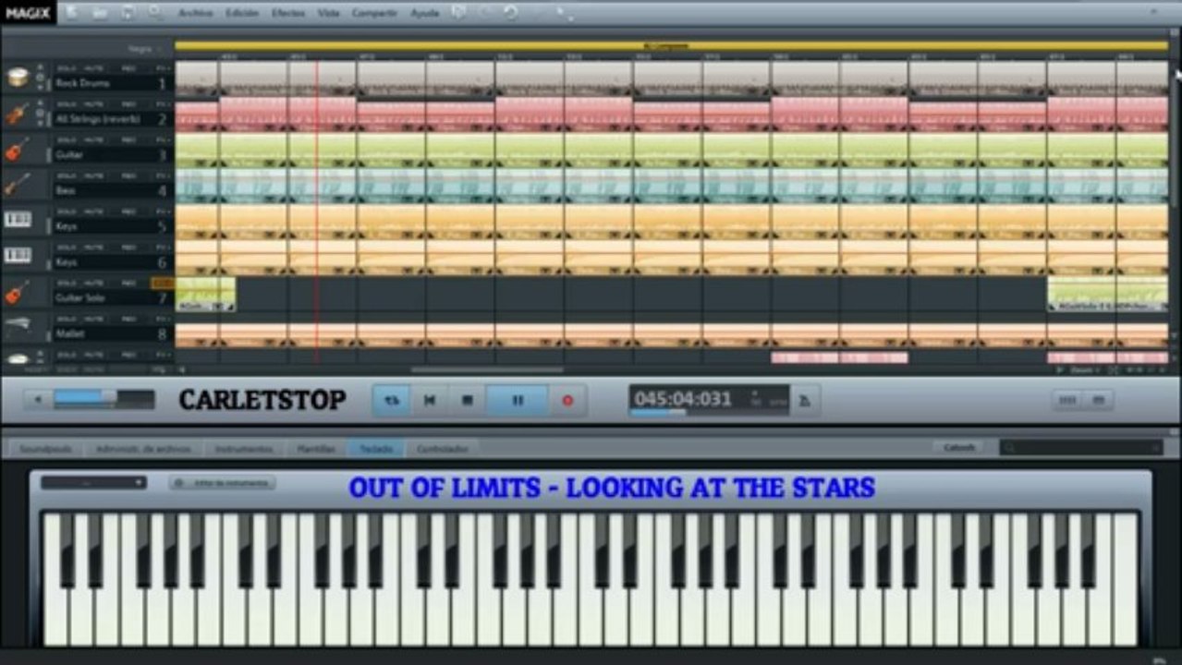Click the magnifier search icon in top toolbar
Viewport: 1182px width, 665px height.
(x=154, y=13)
